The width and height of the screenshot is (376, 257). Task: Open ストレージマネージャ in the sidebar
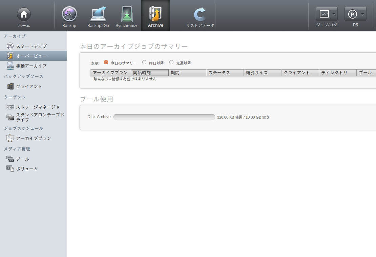point(38,107)
